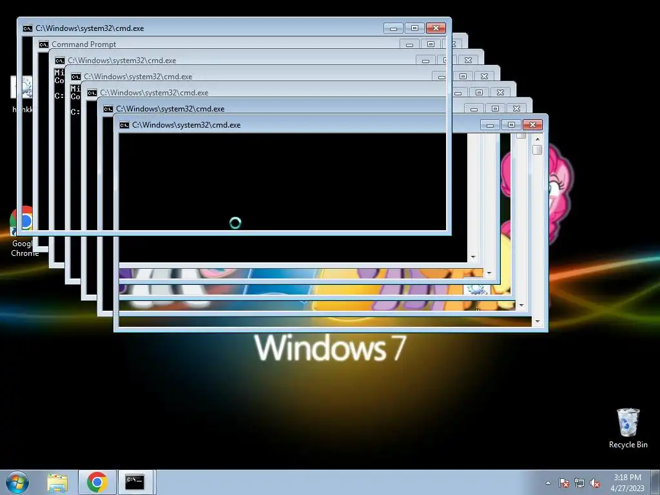Click the 'Recycle Bin' label text

pos(628,445)
